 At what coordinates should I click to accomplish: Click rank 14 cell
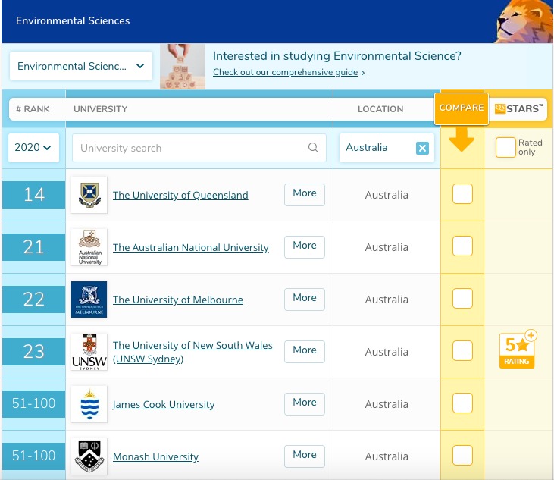(33, 195)
